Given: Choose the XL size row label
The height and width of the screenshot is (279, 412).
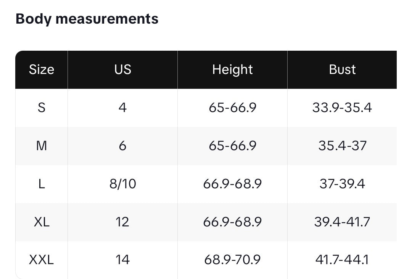Looking at the screenshot, I should (42, 222).
